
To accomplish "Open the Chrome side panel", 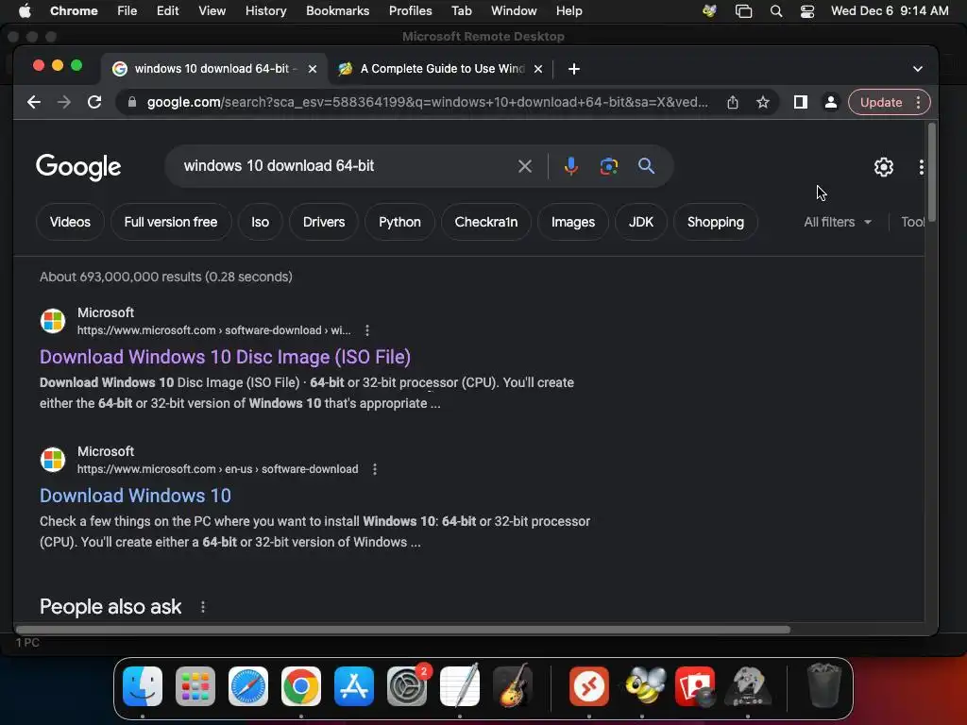I will point(801,102).
